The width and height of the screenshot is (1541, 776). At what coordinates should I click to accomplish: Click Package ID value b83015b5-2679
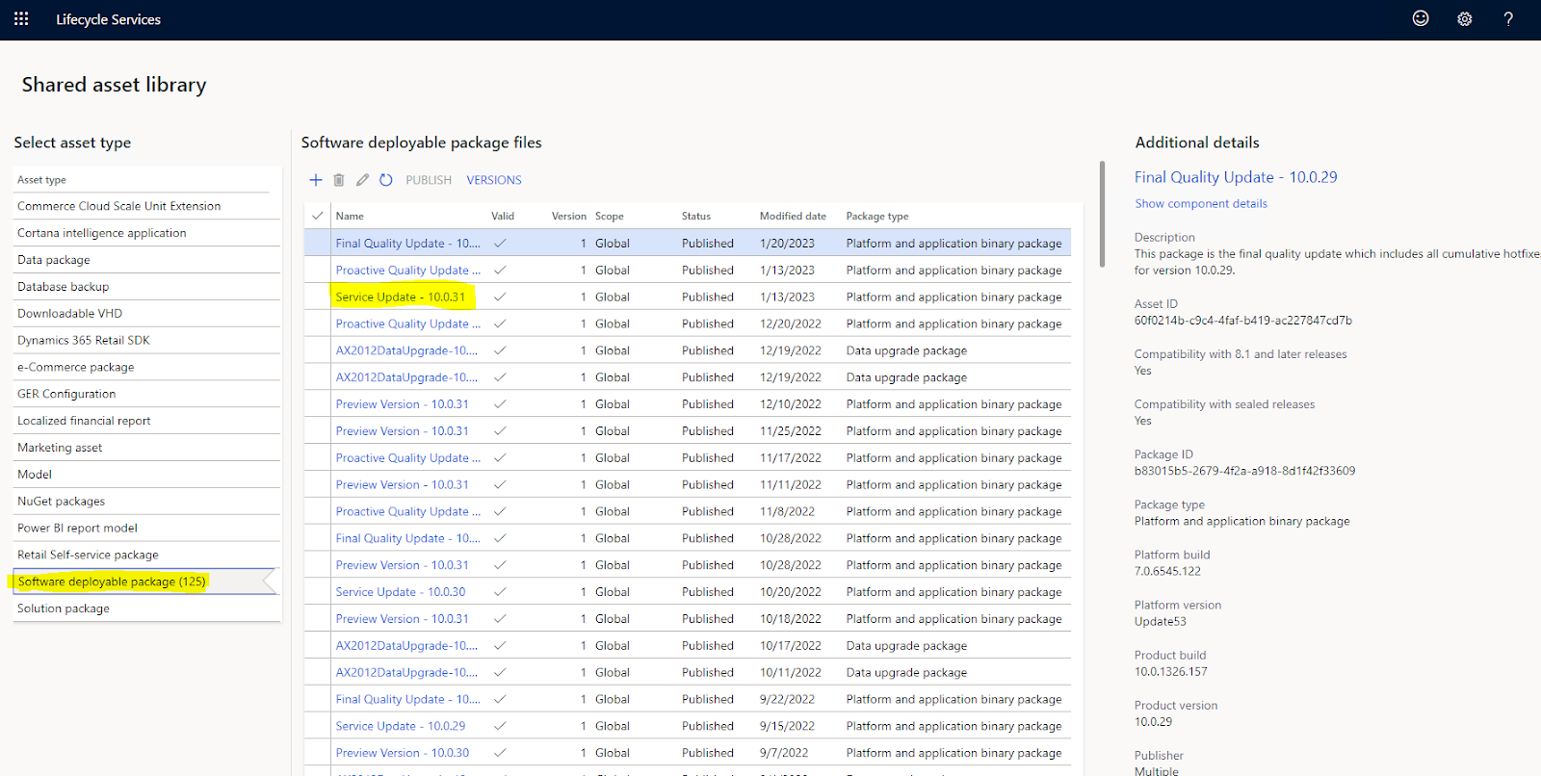tap(1244, 471)
